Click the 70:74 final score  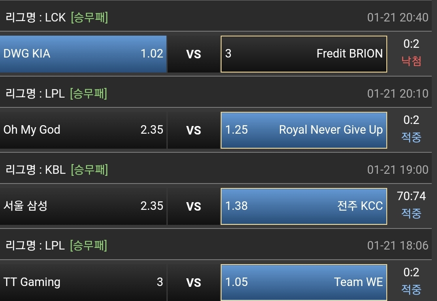pyautogui.click(x=411, y=196)
